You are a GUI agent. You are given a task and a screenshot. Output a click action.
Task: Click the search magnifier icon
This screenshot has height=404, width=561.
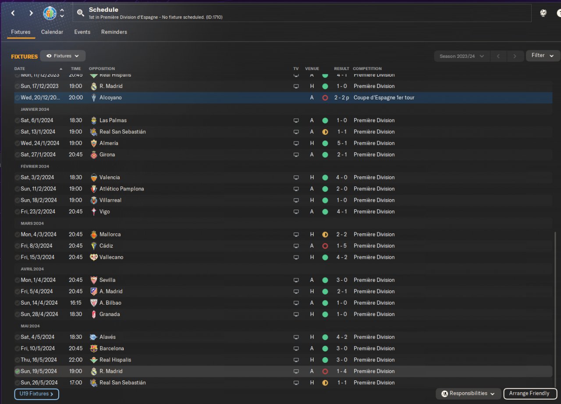[80, 13]
